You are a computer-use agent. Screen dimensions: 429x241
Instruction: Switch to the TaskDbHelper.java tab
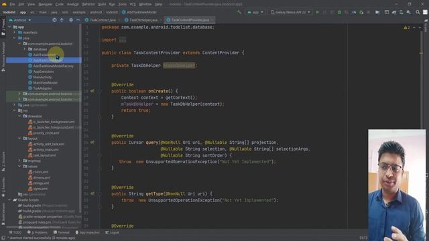[143, 20]
